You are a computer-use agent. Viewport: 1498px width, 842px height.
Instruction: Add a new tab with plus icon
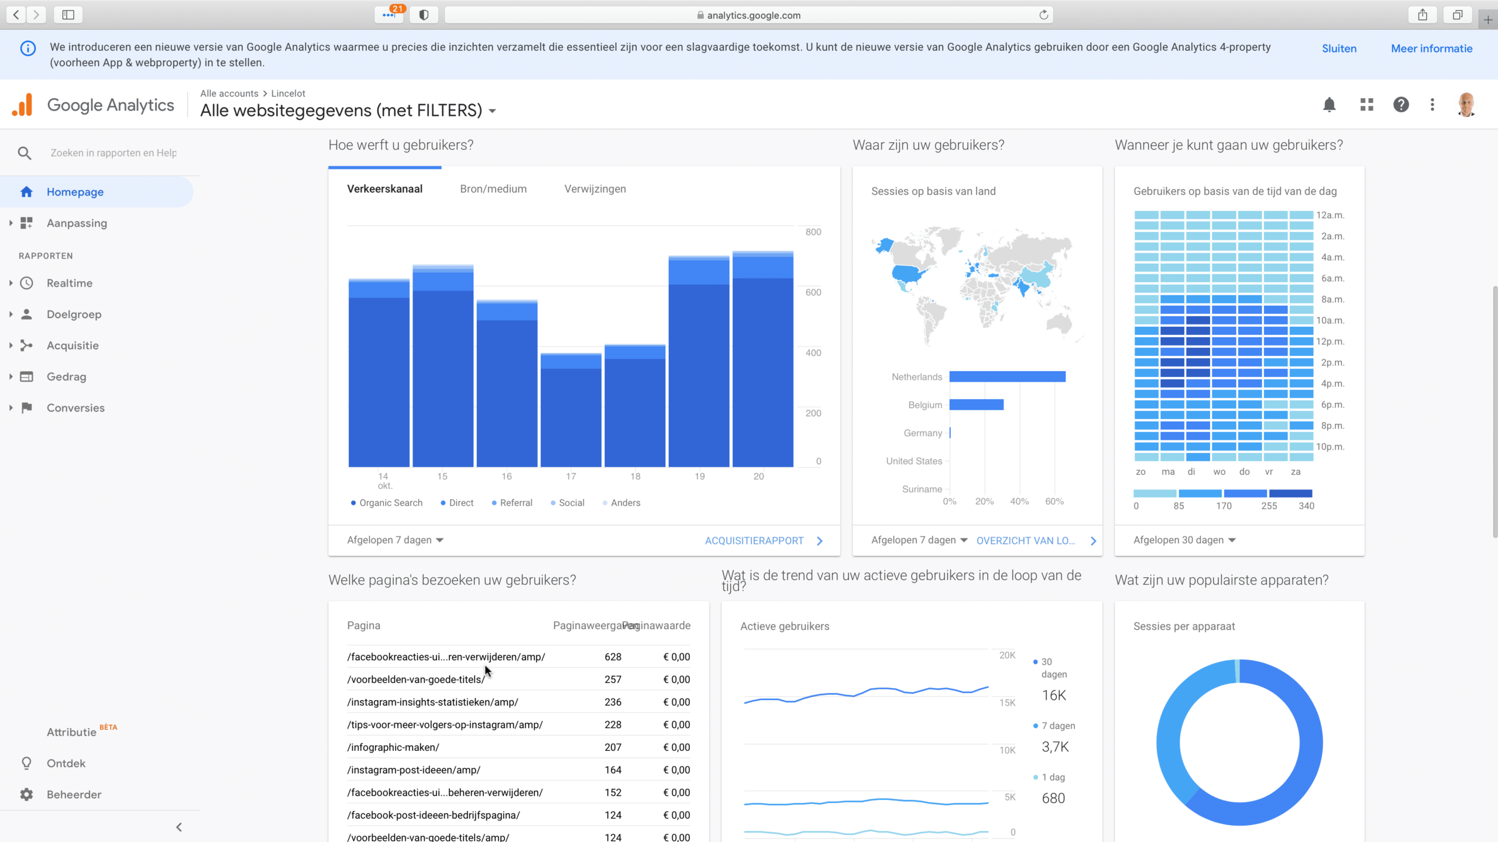click(x=1488, y=19)
